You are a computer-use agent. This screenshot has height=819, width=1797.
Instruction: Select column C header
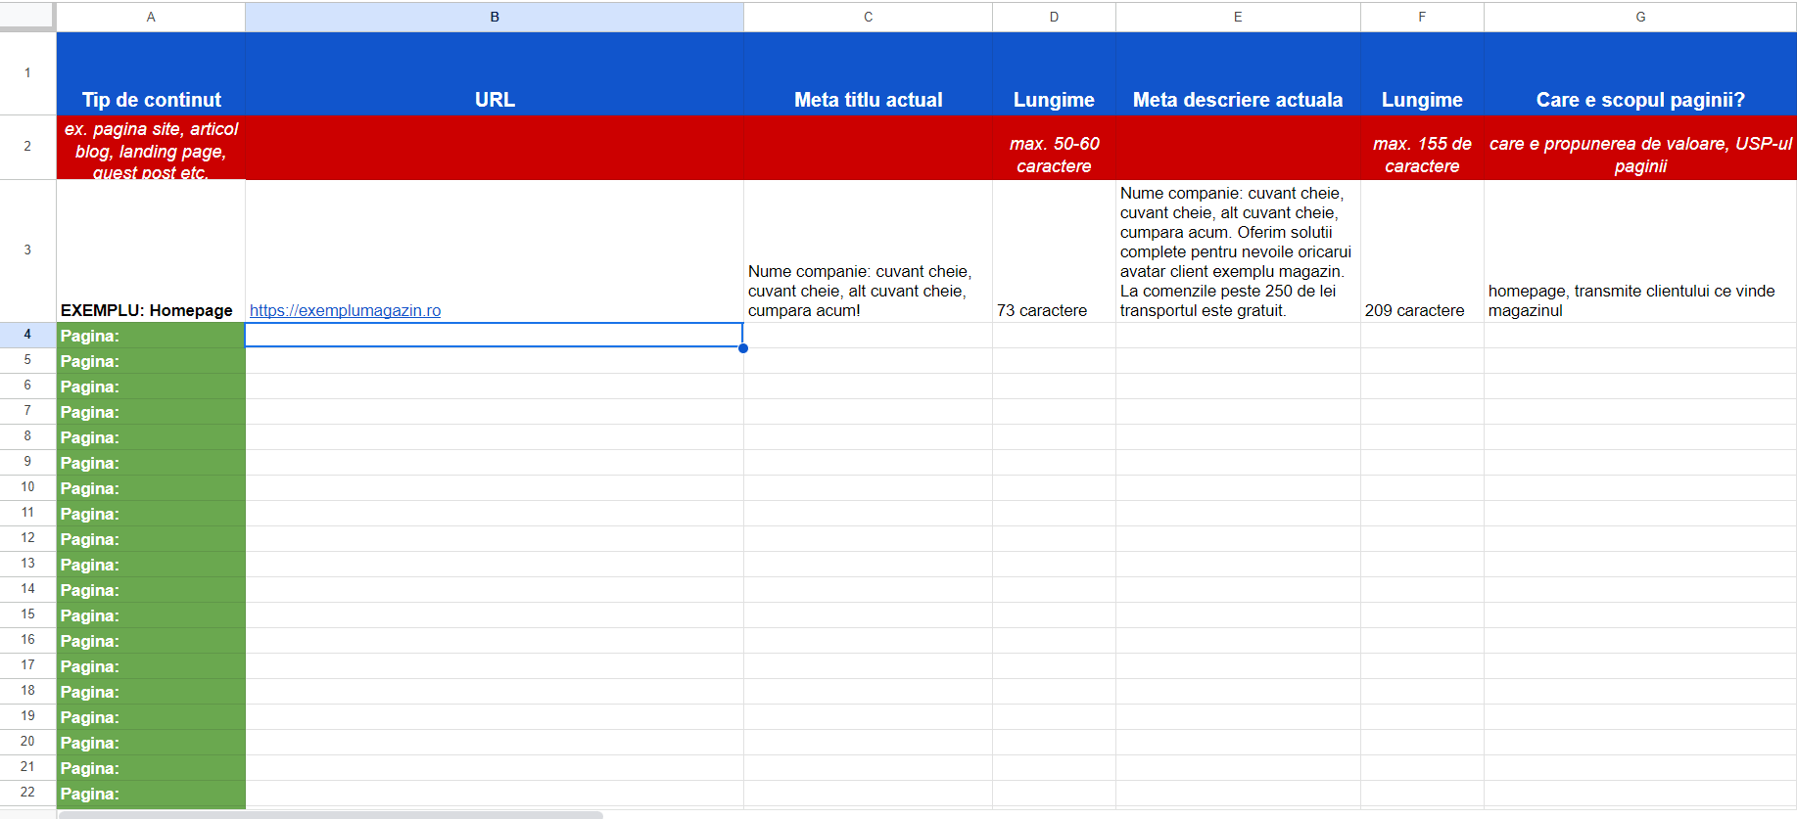(x=868, y=17)
